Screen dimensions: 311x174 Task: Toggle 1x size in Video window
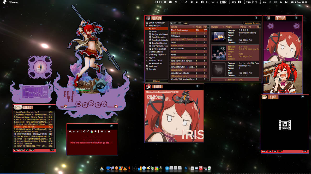click(270, 151)
